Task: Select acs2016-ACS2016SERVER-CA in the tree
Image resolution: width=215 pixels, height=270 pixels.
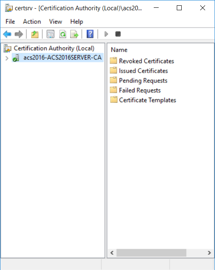Action: 58,57
